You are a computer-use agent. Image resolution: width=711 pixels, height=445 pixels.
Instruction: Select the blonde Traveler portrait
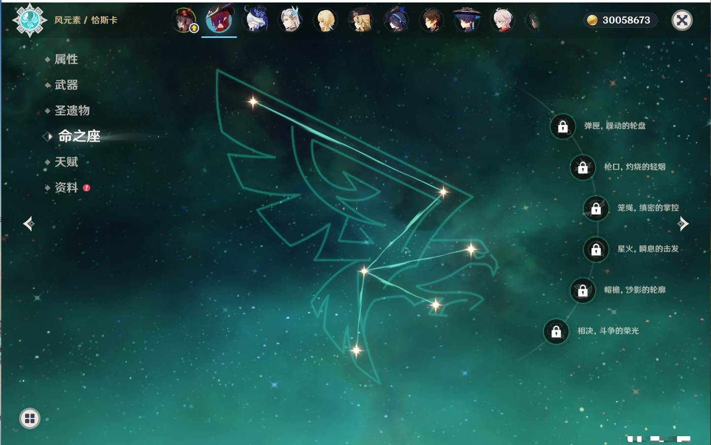point(325,20)
